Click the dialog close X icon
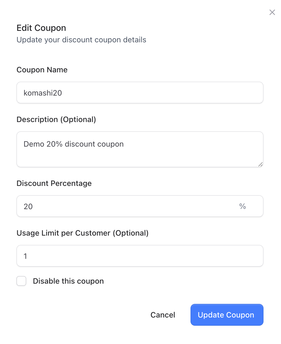The image size is (281, 344). tap(272, 12)
